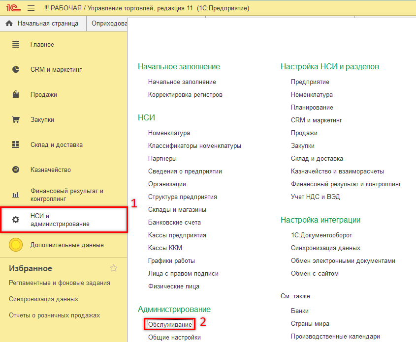Click the Главное list icon

[16, 44]
